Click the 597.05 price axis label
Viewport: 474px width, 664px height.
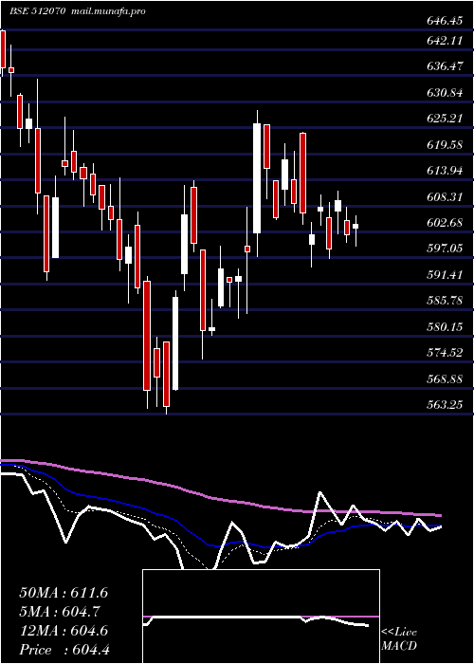click(x=444, y=249)
